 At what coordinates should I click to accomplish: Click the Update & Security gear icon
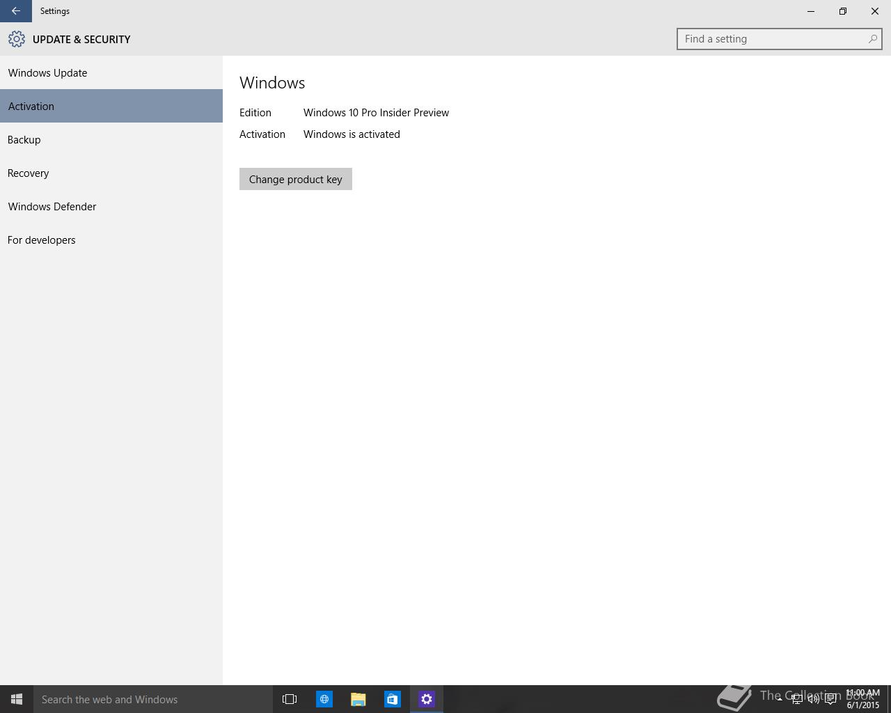click(17, 39)
